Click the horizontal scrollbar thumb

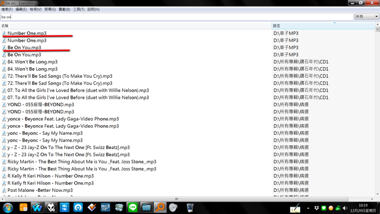176,199
